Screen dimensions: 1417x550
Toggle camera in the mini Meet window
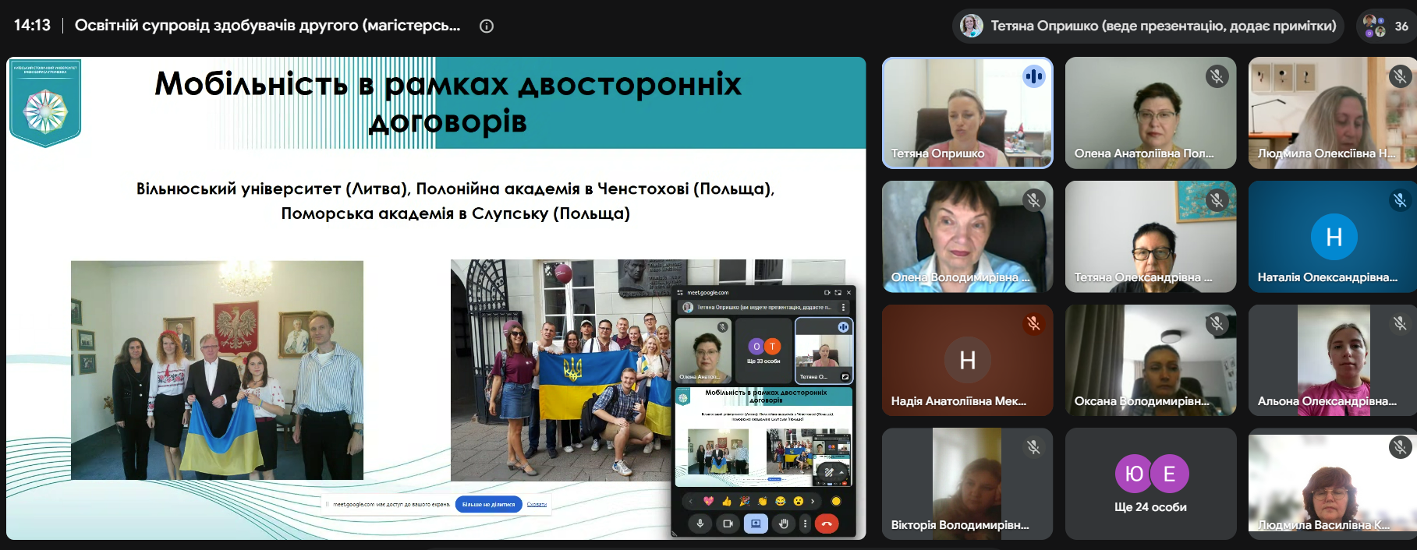(x=728, y=524)
